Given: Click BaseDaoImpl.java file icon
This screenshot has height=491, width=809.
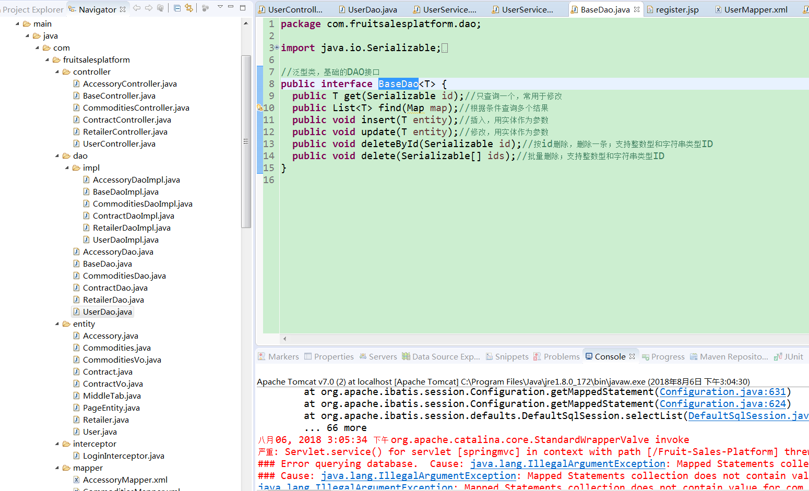Looking at the screenshot, I should coord(87,191).
